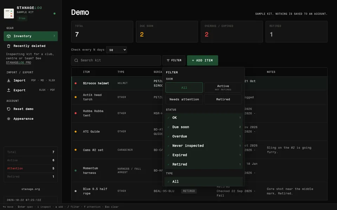This screenshot has width=337, height=210.
Task: Click the Overdue / Expired summary card
Action: pyautogui.click(x=232, y=31)
